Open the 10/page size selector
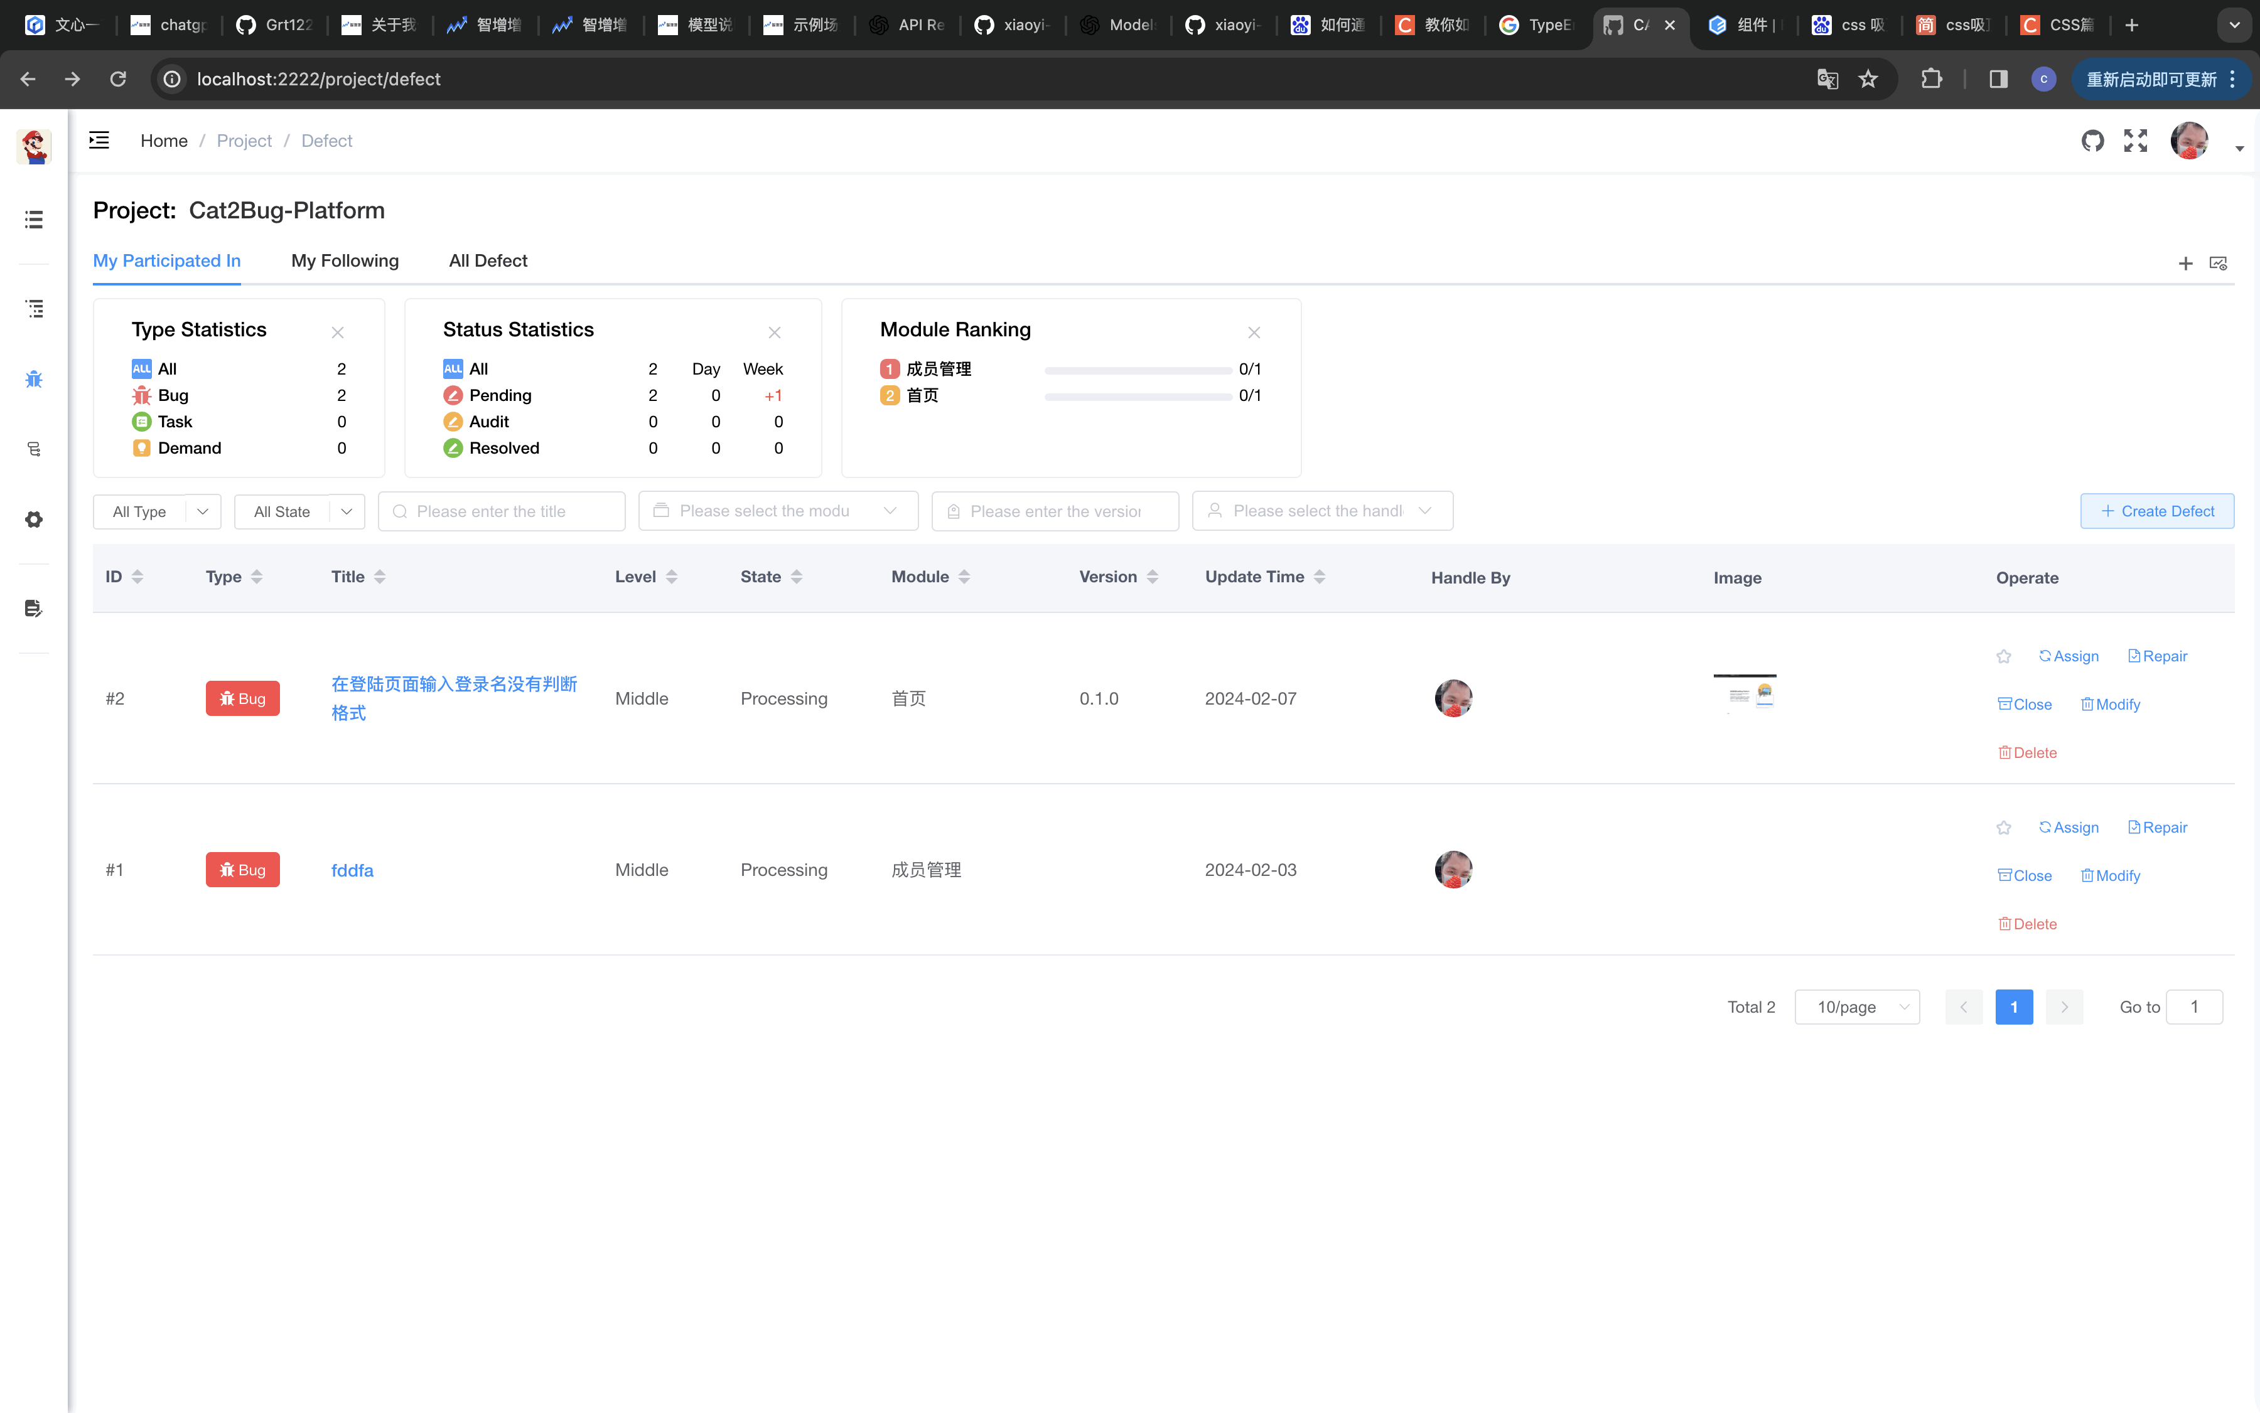This screenshot has width=2260, height=1413. click(x=1856, y=1006)
